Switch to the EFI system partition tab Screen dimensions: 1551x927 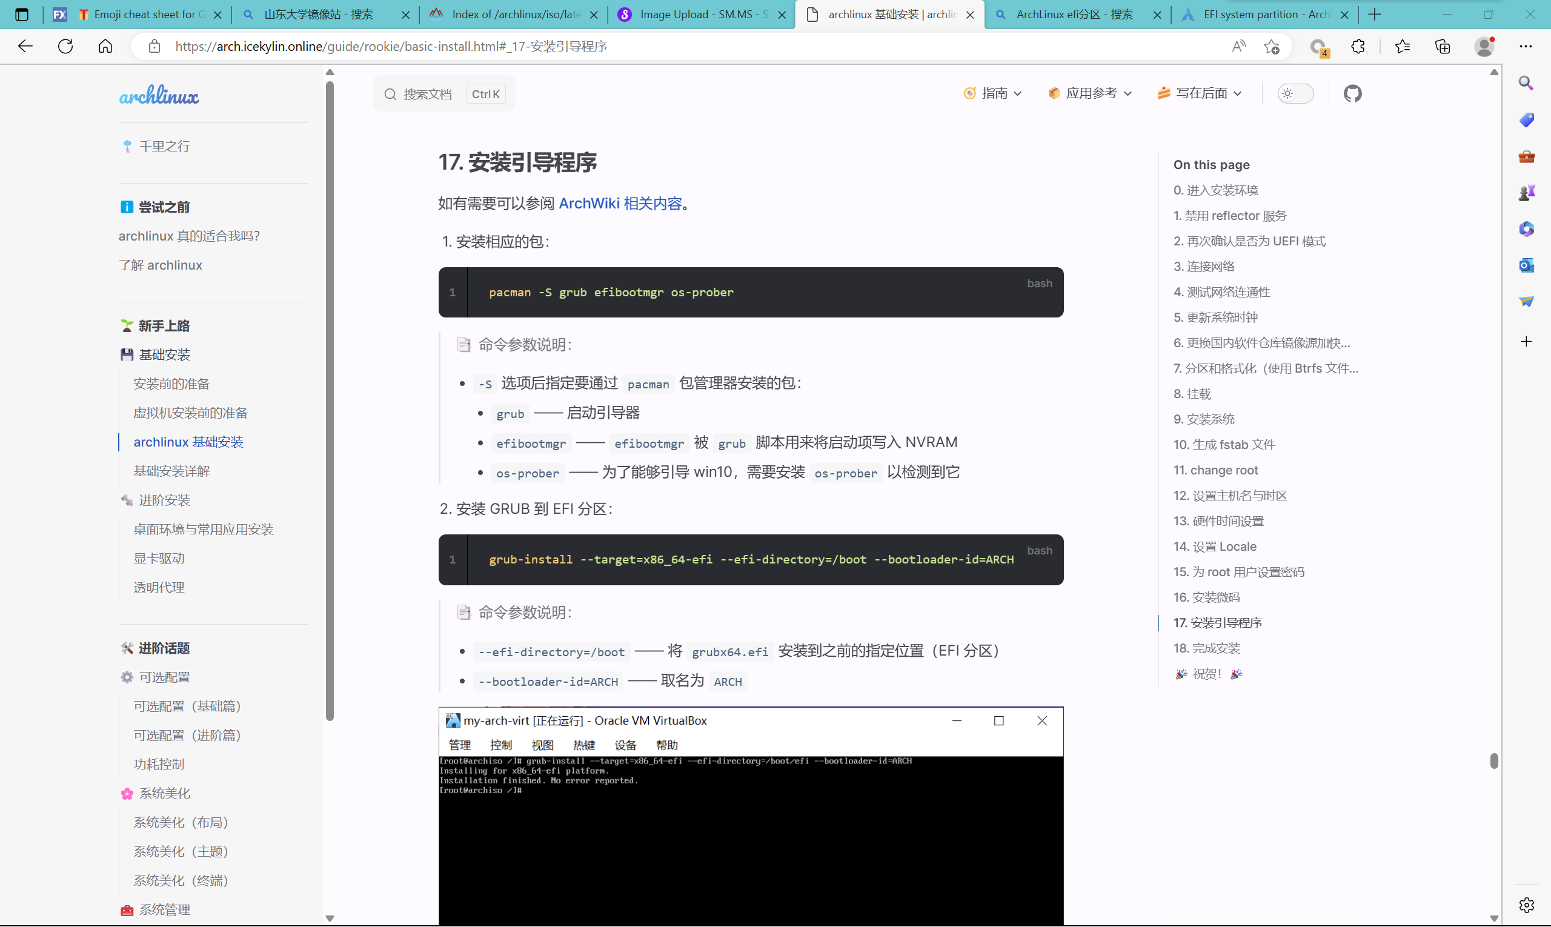[x=1262, y=14]
